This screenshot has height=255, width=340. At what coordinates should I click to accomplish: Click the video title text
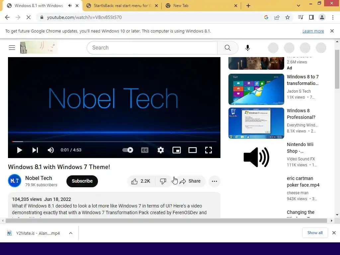[59, 167]
